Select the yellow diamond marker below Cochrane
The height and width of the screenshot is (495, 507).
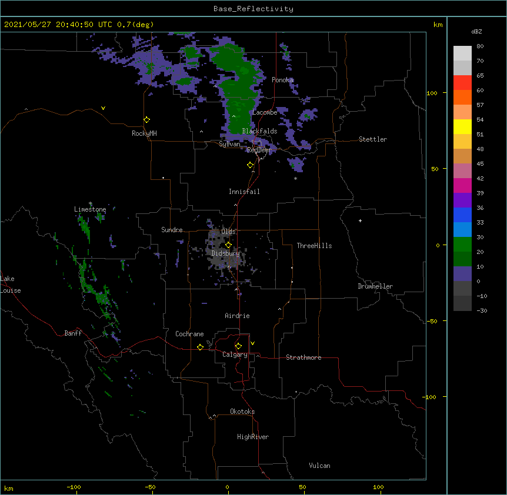[200, 347]
